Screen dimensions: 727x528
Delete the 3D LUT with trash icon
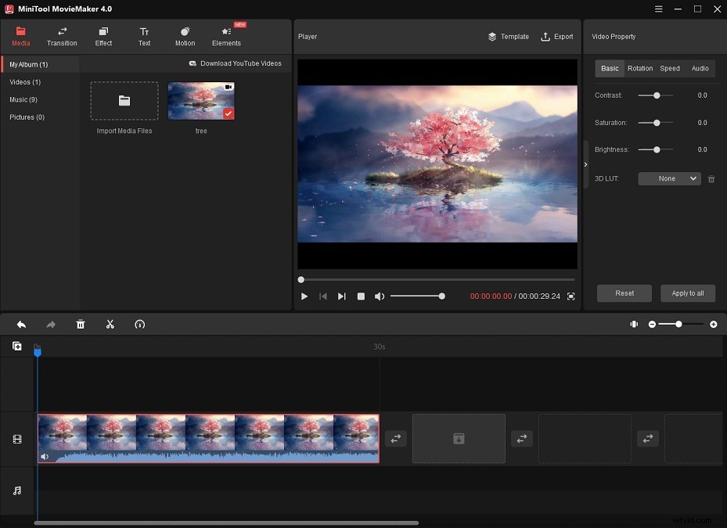(x=711, y=179)
